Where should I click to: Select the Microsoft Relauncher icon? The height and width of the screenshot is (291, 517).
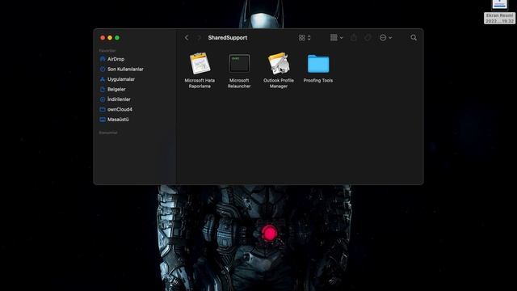(x=239, y=63)
